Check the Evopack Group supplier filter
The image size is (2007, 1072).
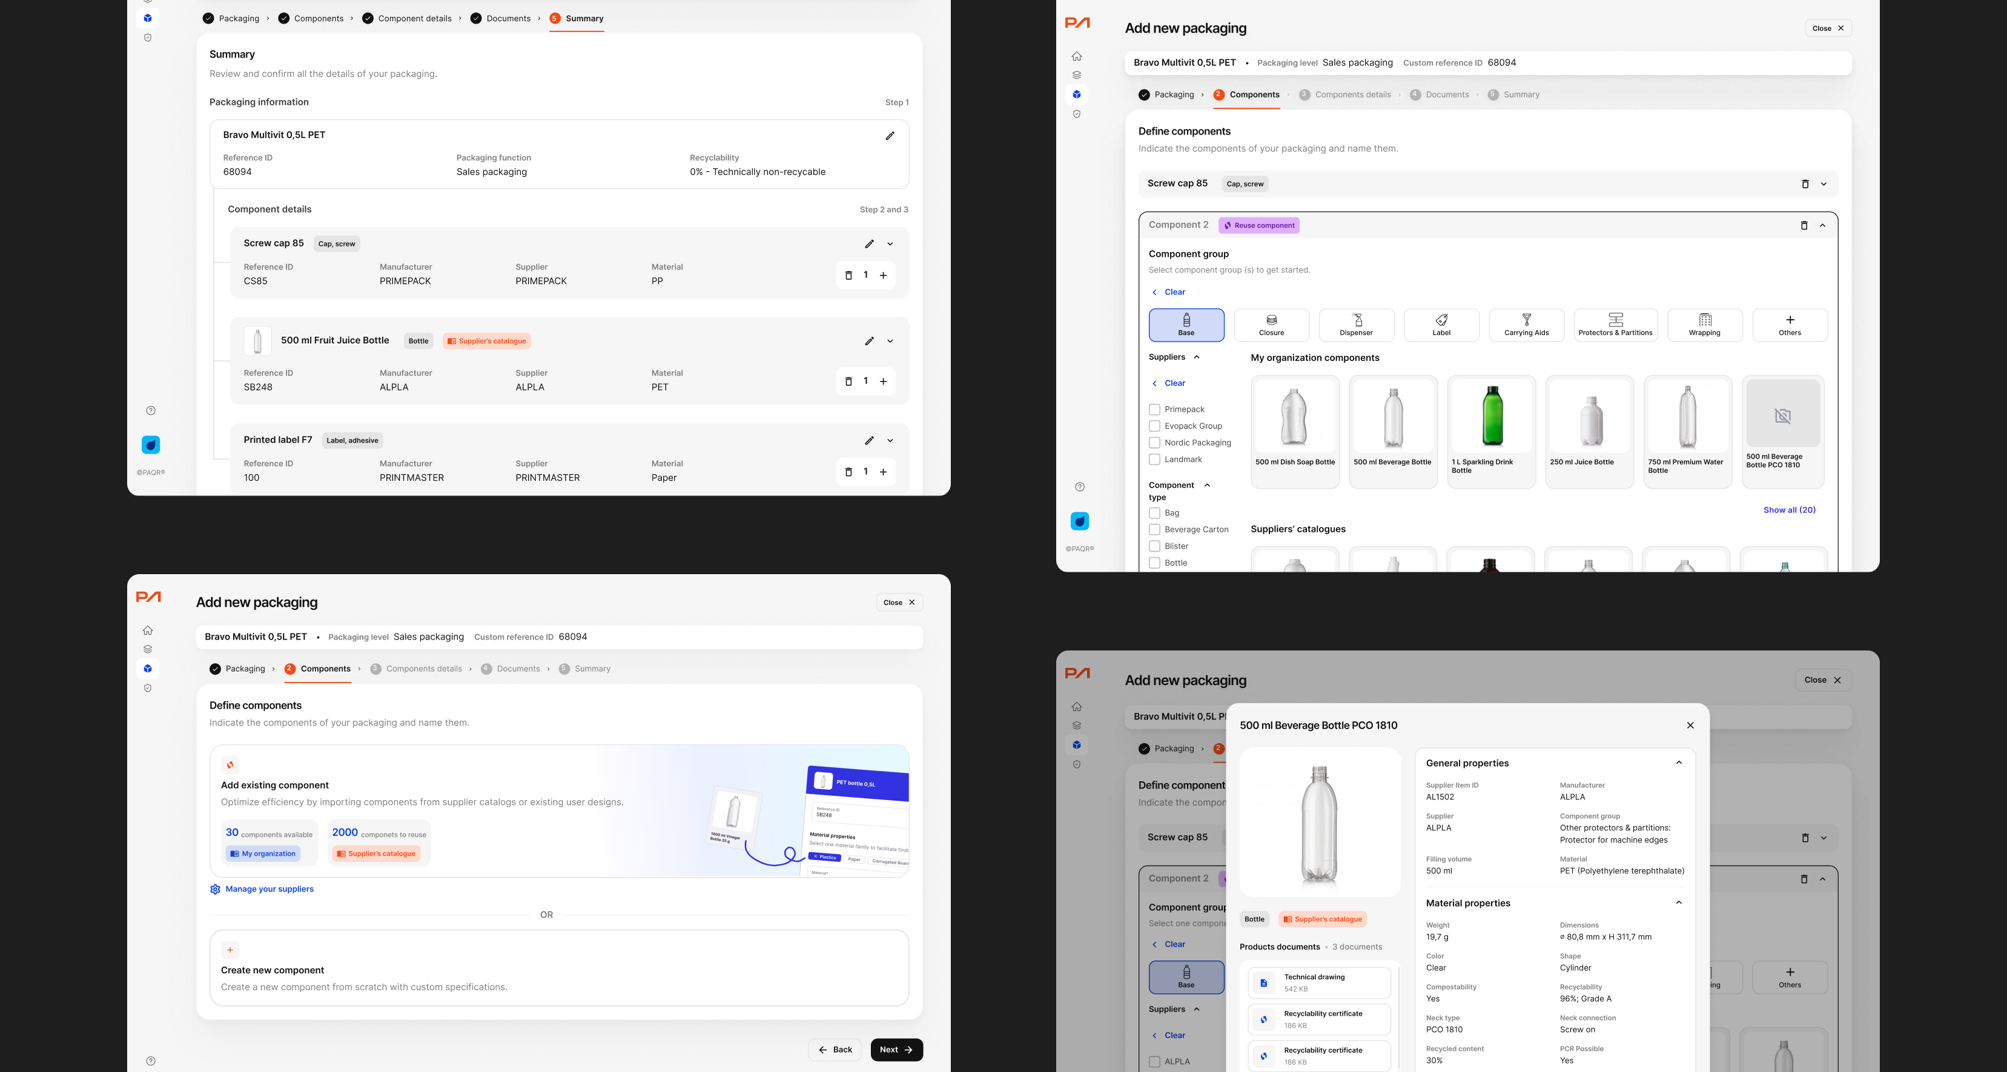click(x=1155, y=426)
